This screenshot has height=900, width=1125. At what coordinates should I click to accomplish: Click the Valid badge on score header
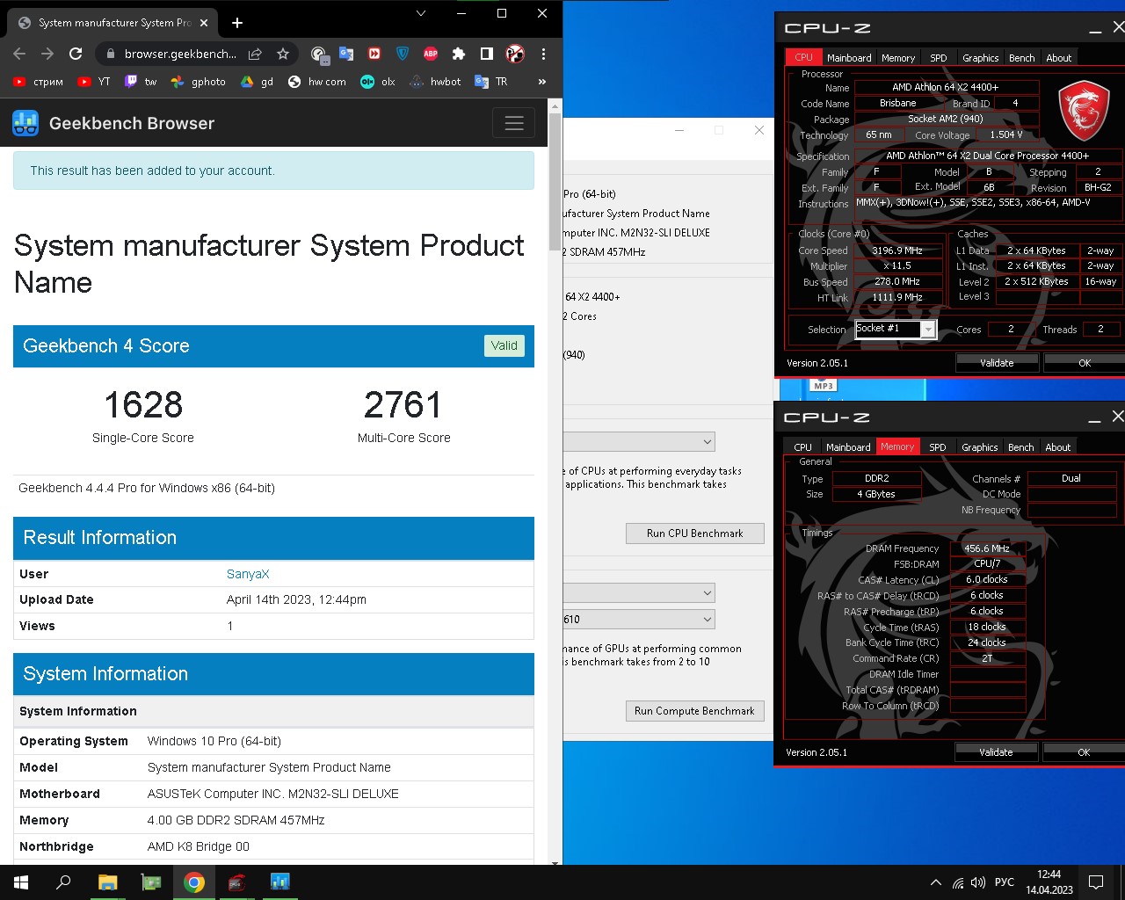(x=504, y=345)
